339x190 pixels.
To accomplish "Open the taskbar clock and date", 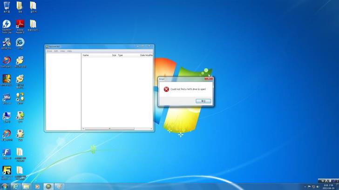I will (x=328, y=187).
